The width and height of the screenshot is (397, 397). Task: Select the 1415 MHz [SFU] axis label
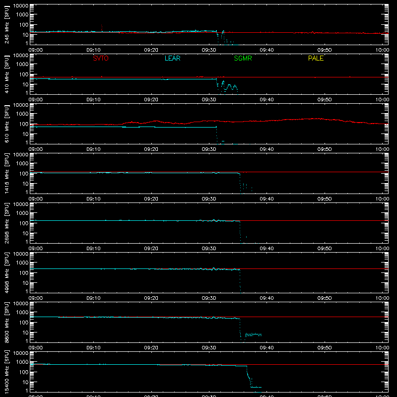click(x=6, y=173)
